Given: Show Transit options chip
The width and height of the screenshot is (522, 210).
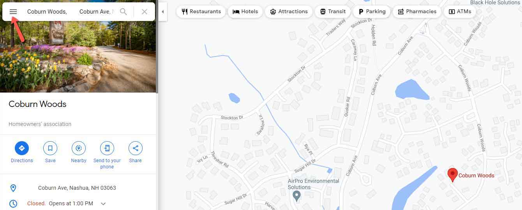Looking at the screenshot, I should 333,12.
